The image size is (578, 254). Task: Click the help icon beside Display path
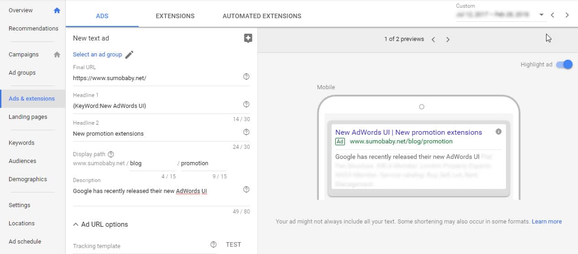click(111, 154)
